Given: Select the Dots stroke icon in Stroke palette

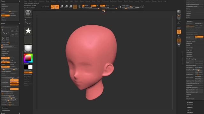Looking at the screenshot, I should [5, 32].
